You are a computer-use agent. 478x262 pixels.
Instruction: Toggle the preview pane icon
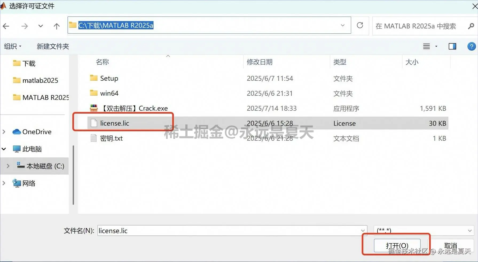[x=452, y=46]
